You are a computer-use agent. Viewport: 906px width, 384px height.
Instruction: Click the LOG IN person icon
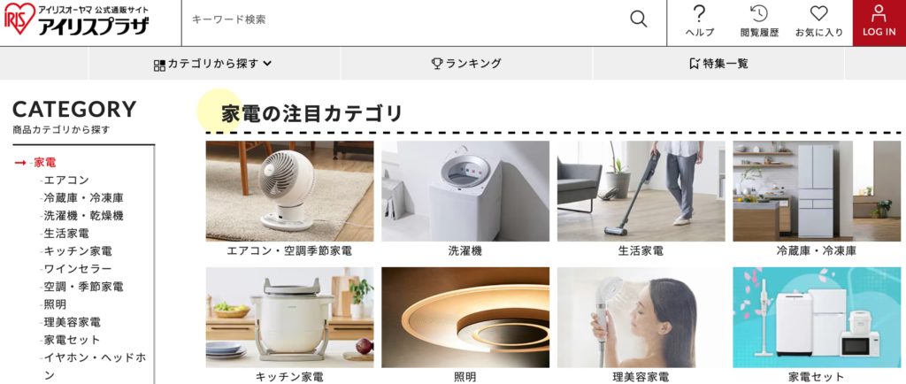point(879,13)
